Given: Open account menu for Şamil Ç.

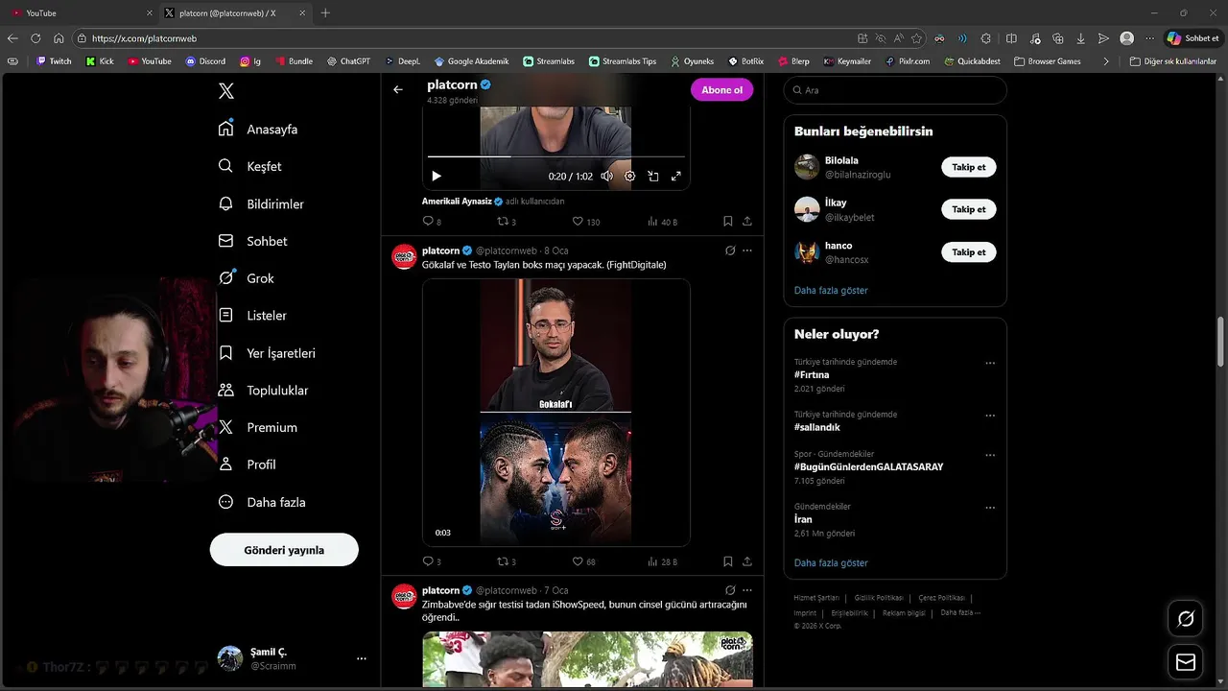Looking at the screenshot, I should (361, 658).
